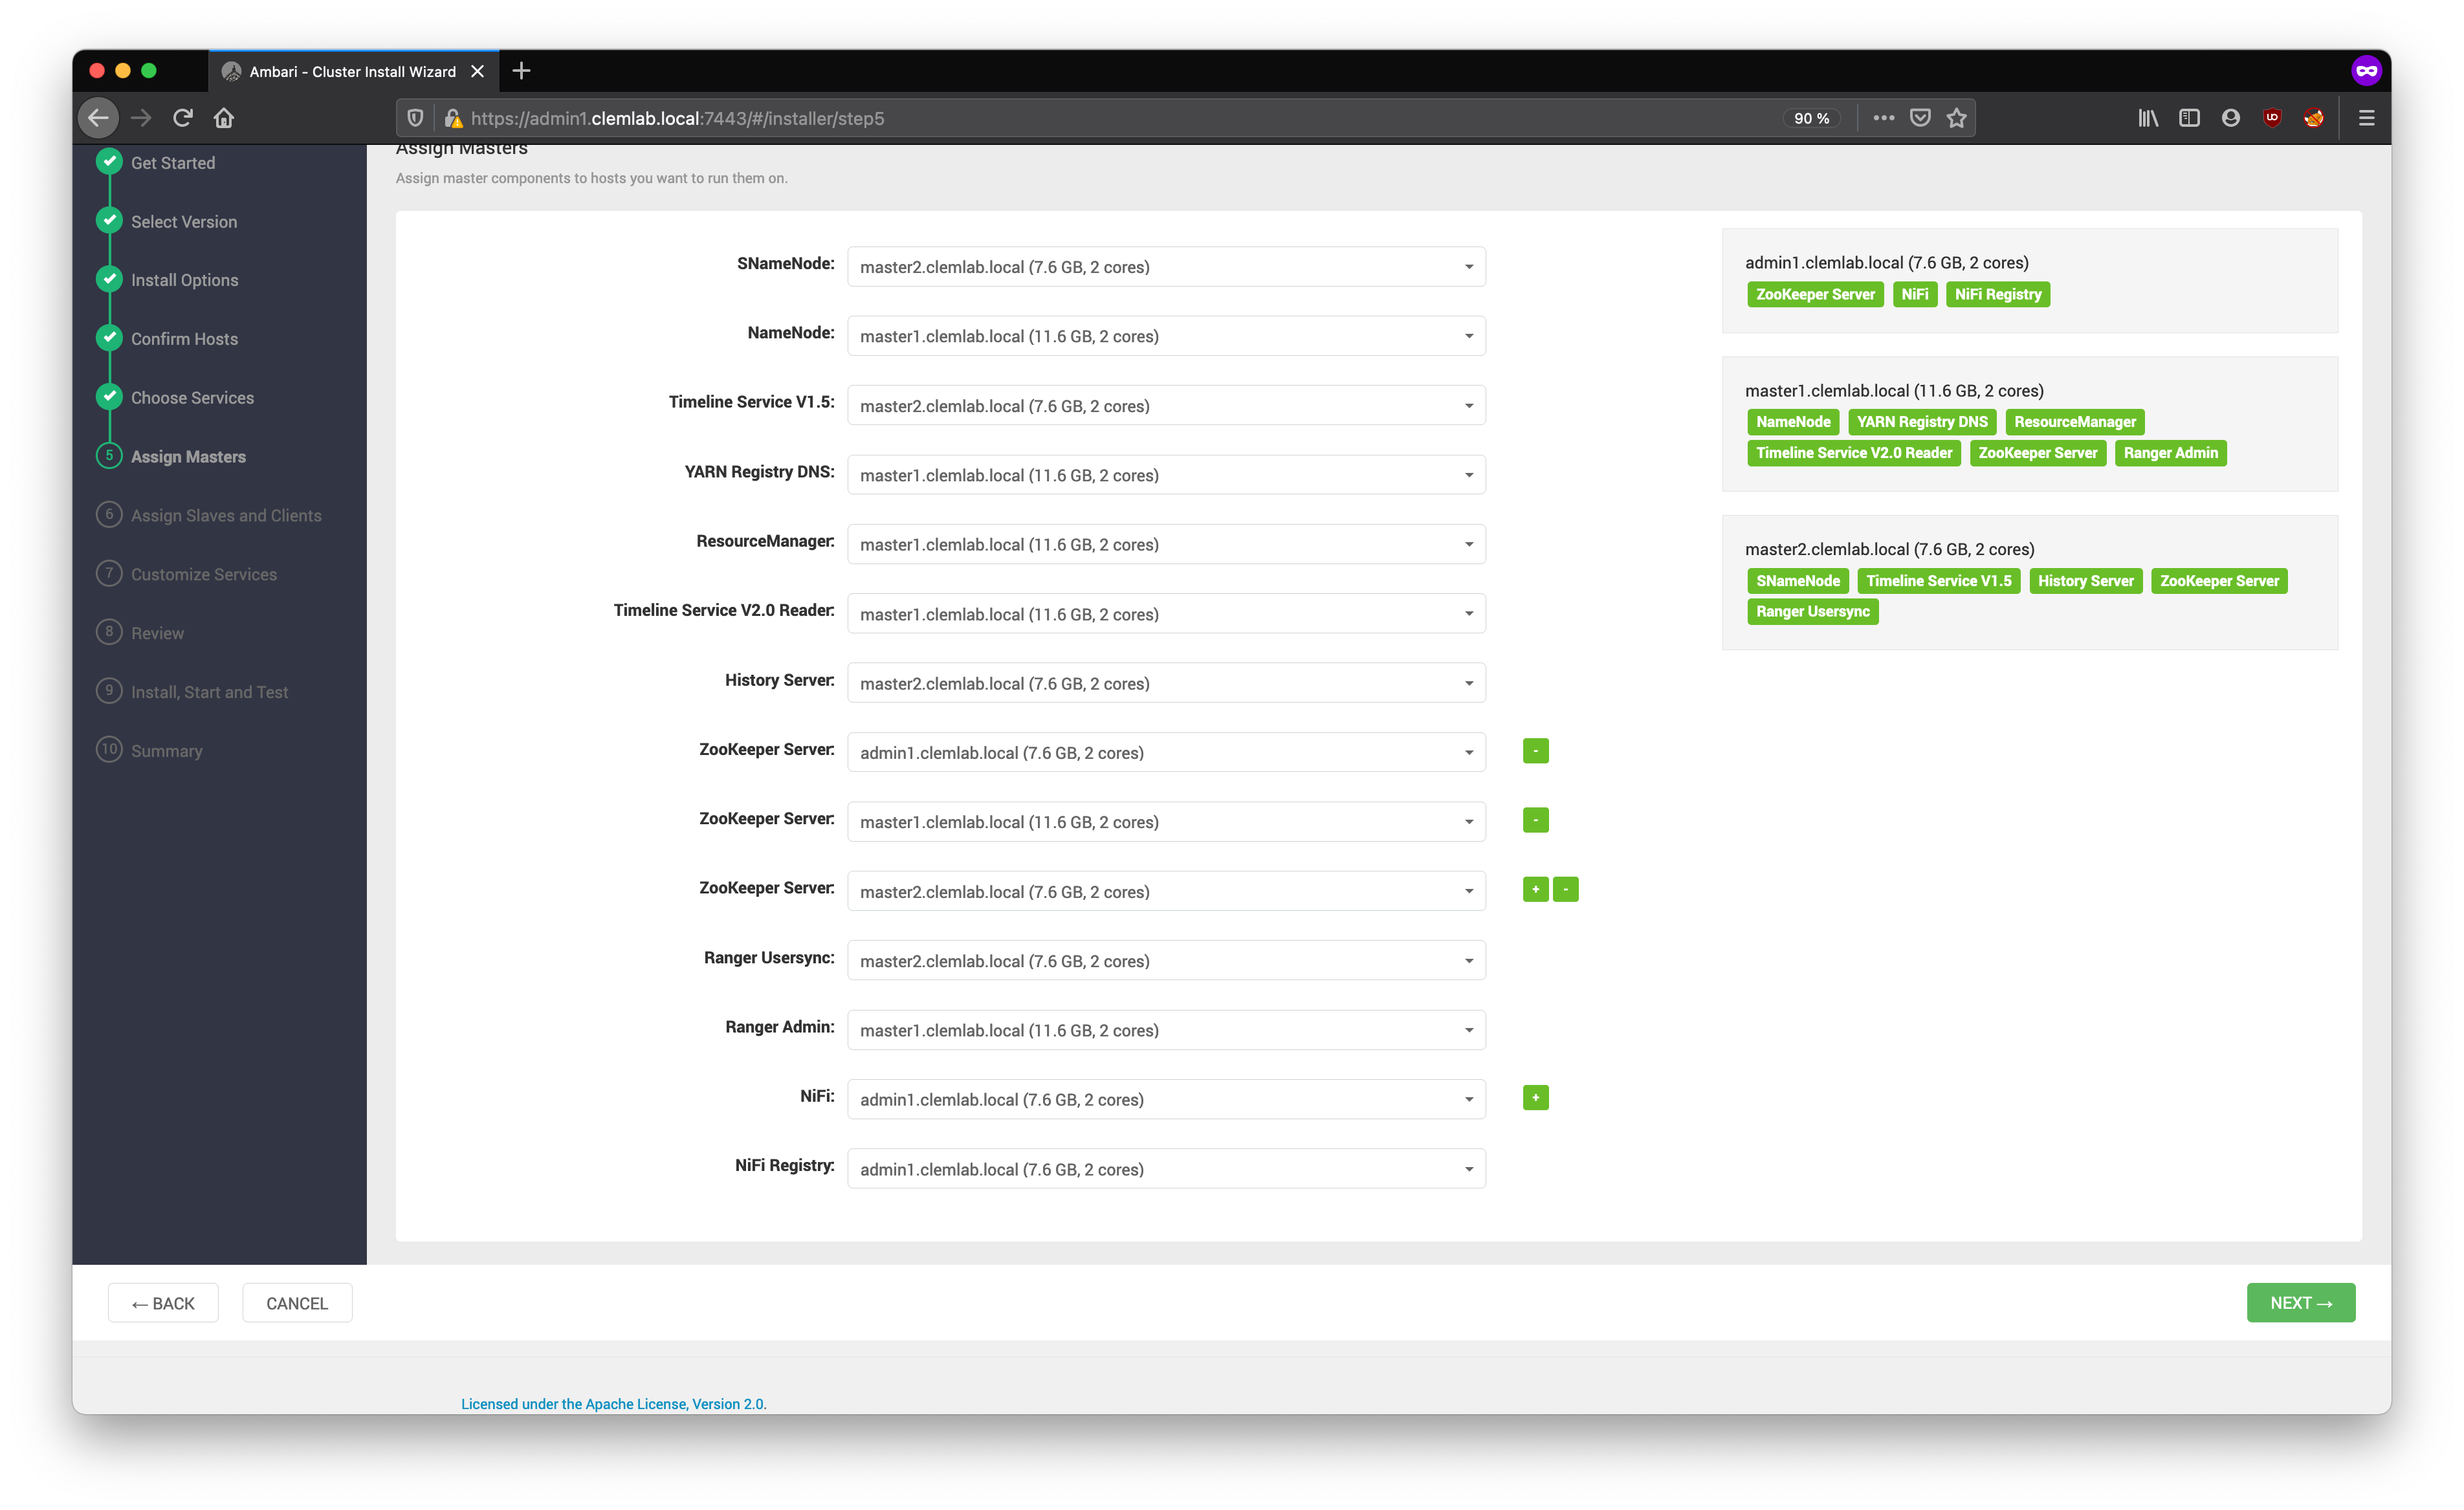Save page to Pocket icon
The width and height of the screenshot is (2464, 1510).
[x=1920, y=118]
